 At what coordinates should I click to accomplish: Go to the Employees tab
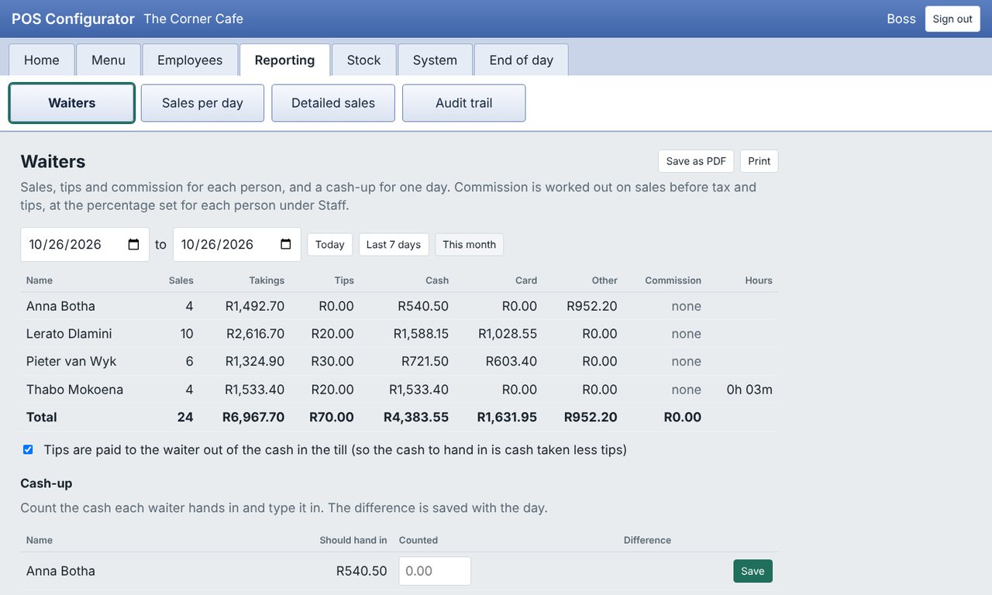190,60
